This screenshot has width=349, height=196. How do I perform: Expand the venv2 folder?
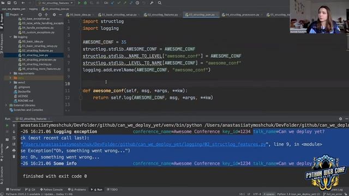[x=10, y=82]
